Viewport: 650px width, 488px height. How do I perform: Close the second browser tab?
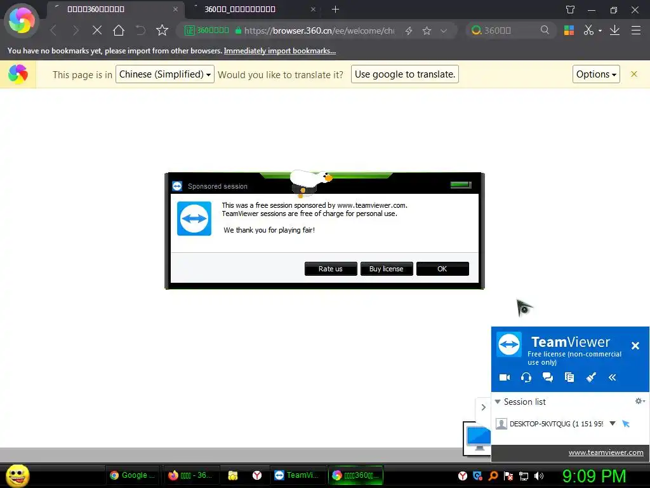313,9
